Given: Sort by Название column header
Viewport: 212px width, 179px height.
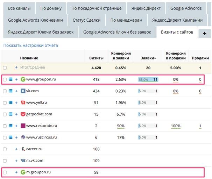Looking at the screenshot, I should [29, 58].
